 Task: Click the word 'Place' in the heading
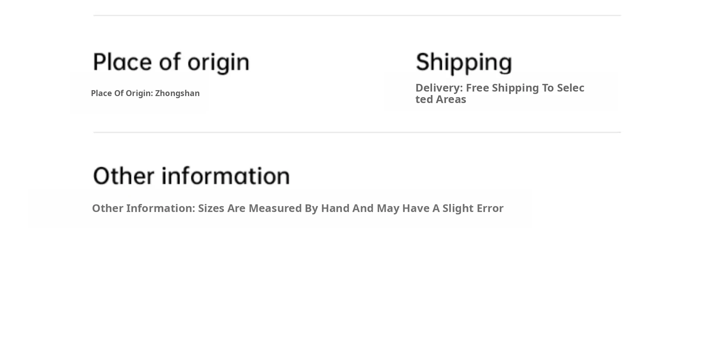point(123,62)
